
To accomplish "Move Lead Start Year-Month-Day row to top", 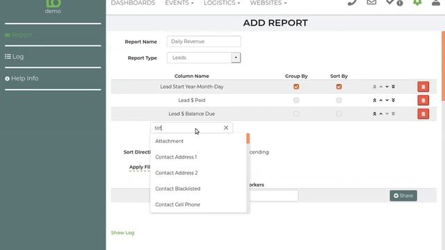I will [x=375, y=87].
